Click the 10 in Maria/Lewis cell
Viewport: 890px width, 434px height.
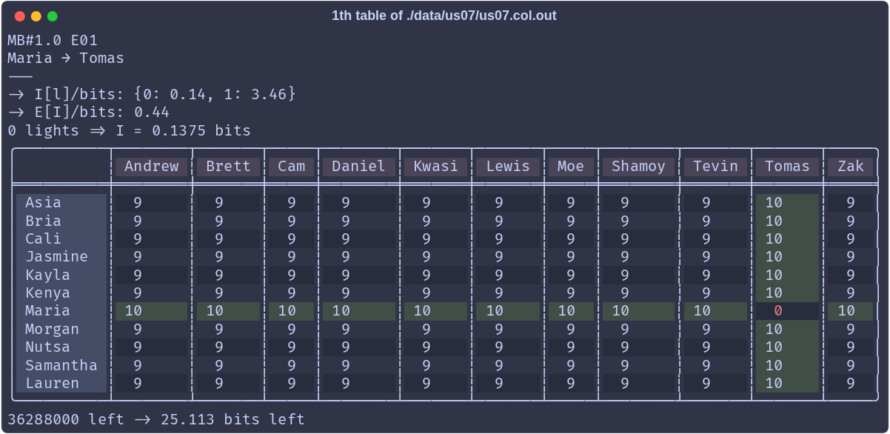coord(494,311)
